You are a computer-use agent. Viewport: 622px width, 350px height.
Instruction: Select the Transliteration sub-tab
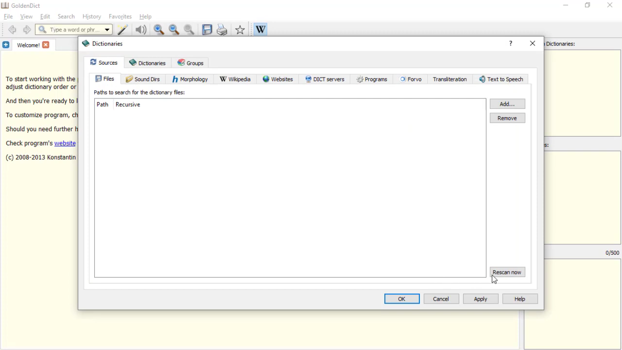tap(450, 79)
